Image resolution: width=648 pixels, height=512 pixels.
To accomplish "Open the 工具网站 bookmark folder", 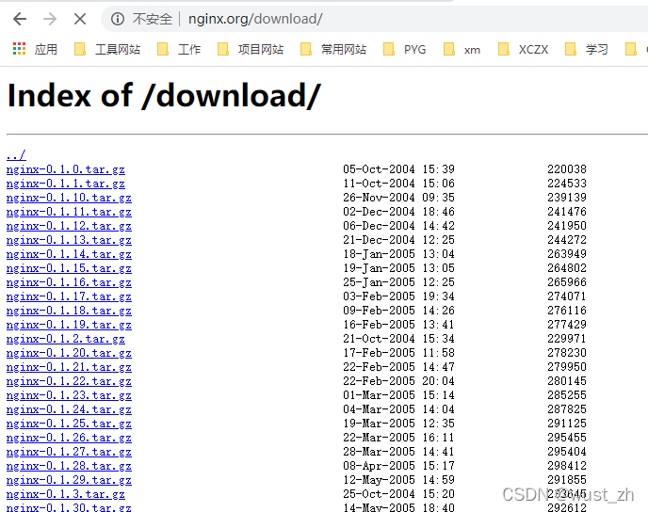I will coord(107,49).
